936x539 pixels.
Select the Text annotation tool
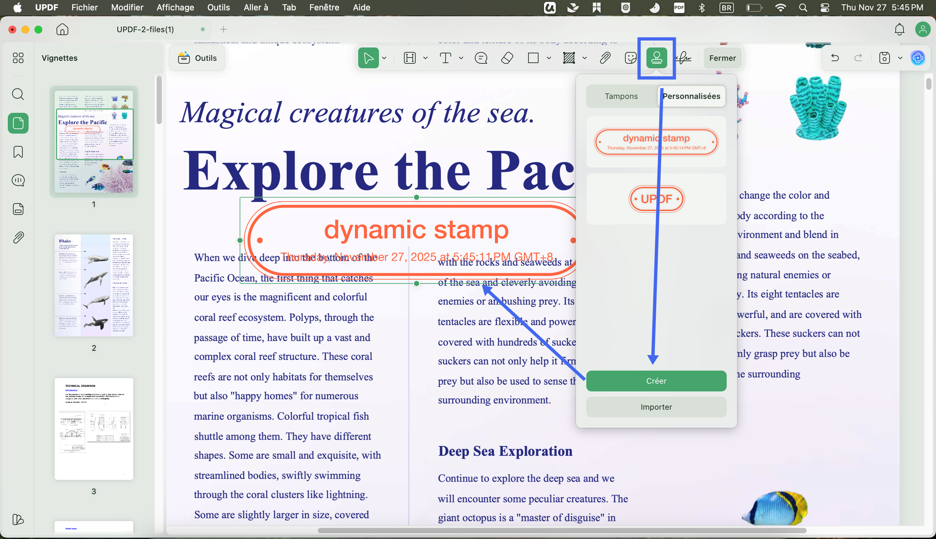[x=446, y=58]
